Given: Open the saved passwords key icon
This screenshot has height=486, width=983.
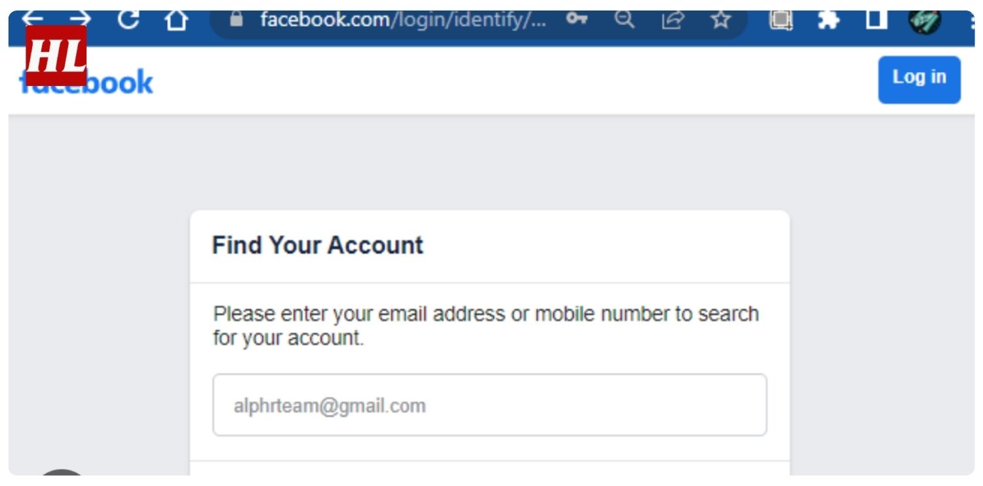Looking at the screenshot, I should [x=575, y=20].
